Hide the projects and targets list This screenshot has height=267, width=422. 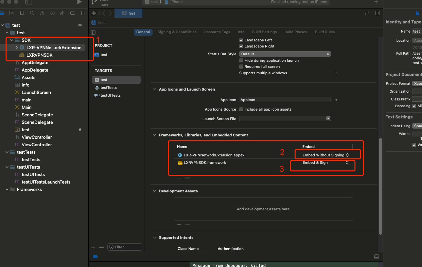coord(93,32)
